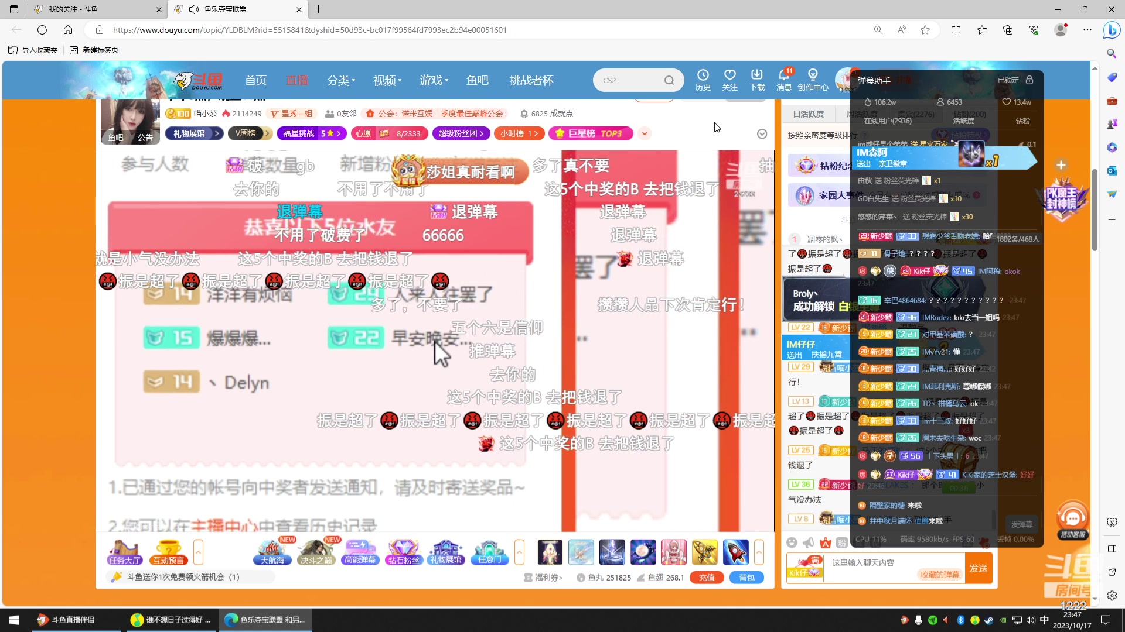Open 福利券 link
The height and width of the screenshot is (632, 1125).
543,578
